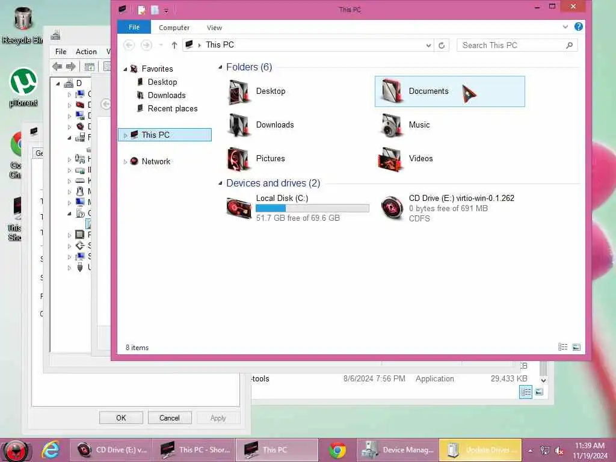The width and height of the screenshot is (616, 462).
Task: Click the Forward navigation arrow in This PC
Action: point(146,46)
